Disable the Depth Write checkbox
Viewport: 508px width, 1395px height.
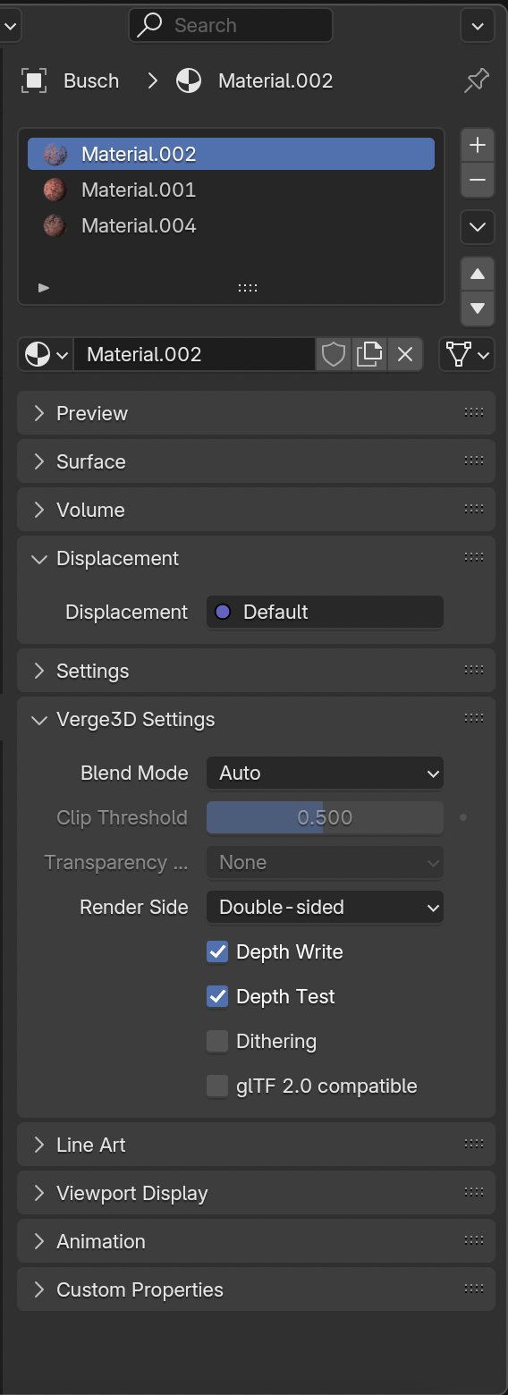pyautogui.click(x=217, y=951)
